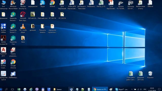Select the Unicredit Bank App shortcut
Image resolution: width=162 pixels, height=91 pixels.
coord(23,17)
